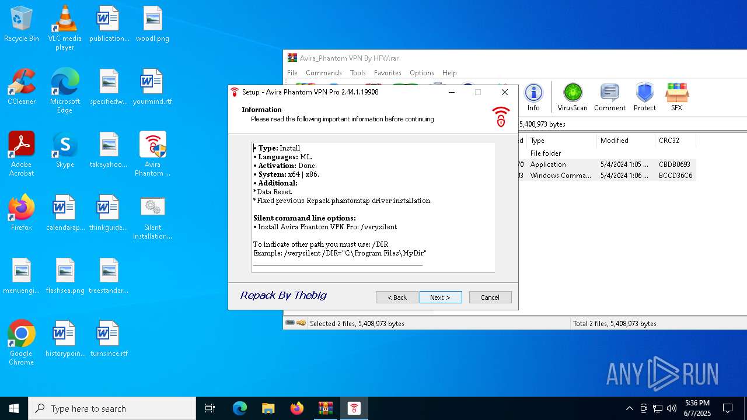Sort WinRAR list by CRC32 column

[675, 141]
